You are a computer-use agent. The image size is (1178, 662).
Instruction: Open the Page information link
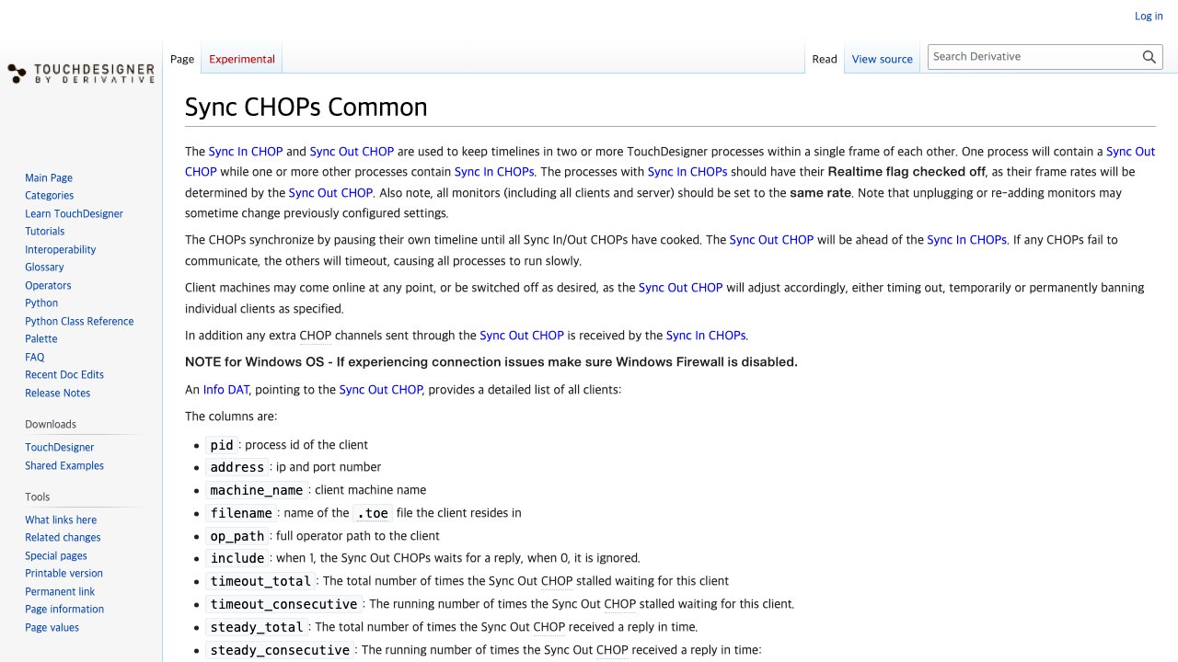tap(64, 609)
